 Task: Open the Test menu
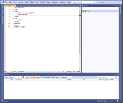click(37, 2)
